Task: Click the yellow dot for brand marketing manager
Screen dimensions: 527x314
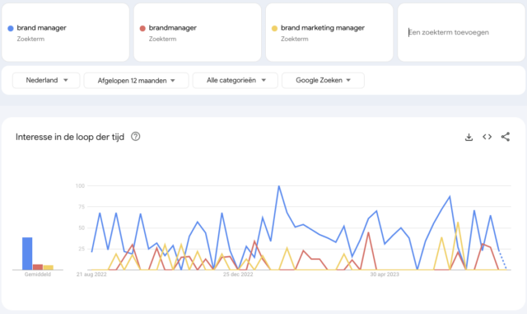Action: 274,28
